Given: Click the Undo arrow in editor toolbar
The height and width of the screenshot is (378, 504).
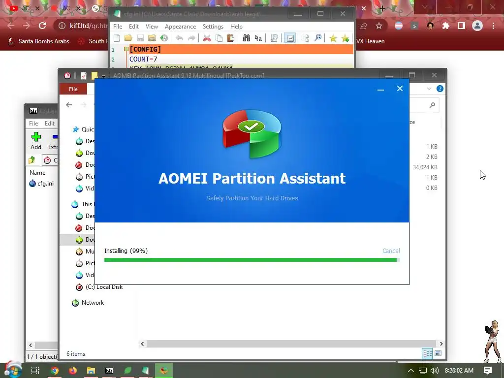Looking at the screenshot, I should tap(179, 38).
